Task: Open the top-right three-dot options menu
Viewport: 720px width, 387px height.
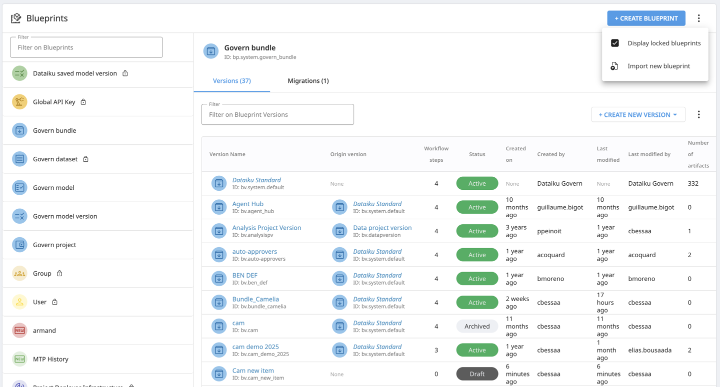Action: coord(698,18)
